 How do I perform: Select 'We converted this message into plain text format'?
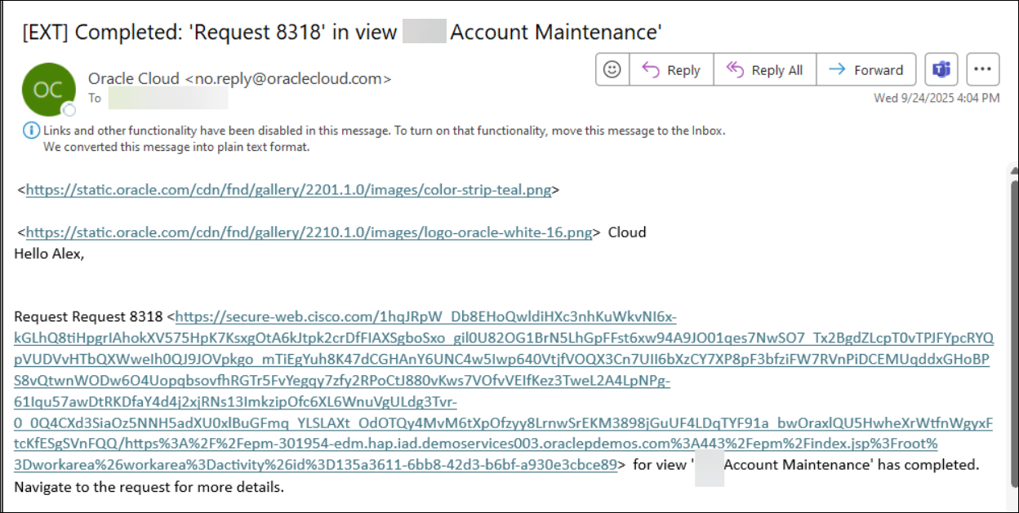pyautogui.click(x=176, y=148)
